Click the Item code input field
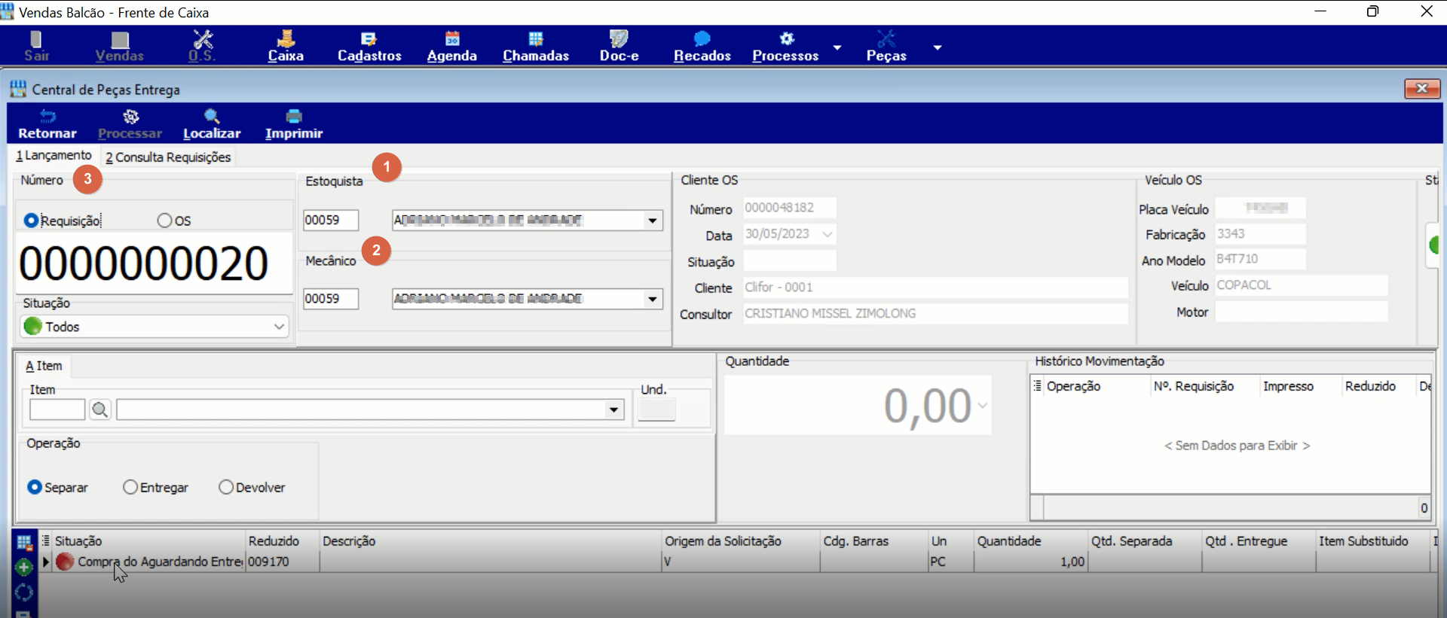 tap(57, 409)
